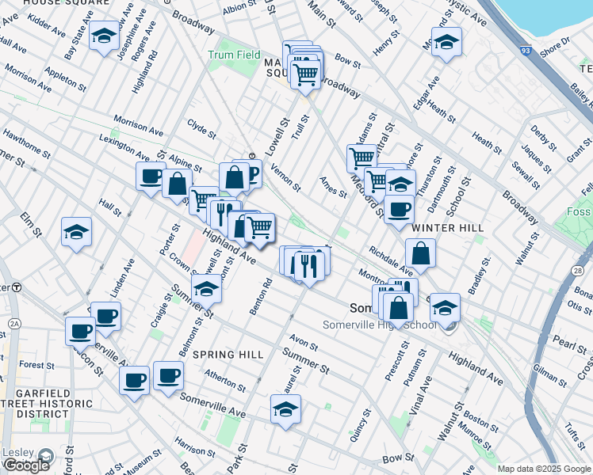Image resolution: width=593 pixels, height=475 pixels.
Task: Select the shopping bag marker near Richdale Ave
Action: coord(420,255)
